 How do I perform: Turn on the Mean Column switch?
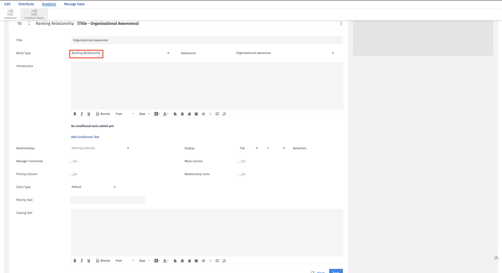[x=242, y=161]
